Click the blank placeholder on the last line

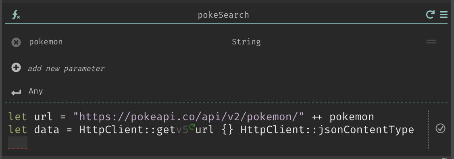pyautogui.click(x=18, y=142)
